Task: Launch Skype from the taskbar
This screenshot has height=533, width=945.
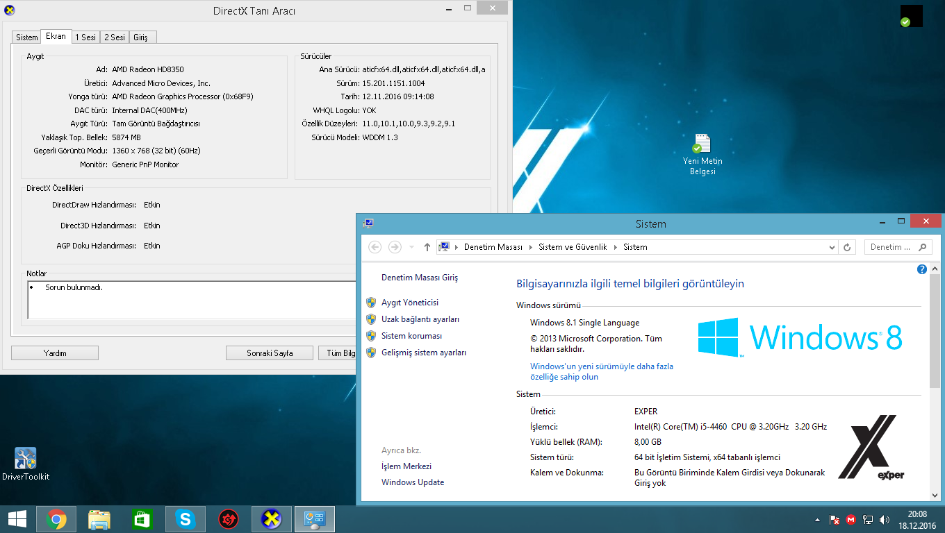Action: click(186, 519)
